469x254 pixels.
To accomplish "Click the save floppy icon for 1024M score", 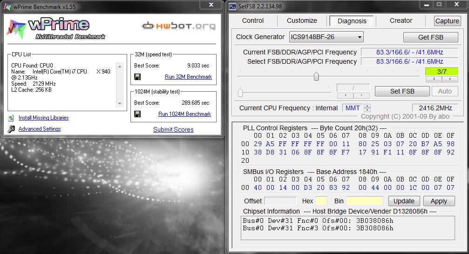I will [137, 114].
